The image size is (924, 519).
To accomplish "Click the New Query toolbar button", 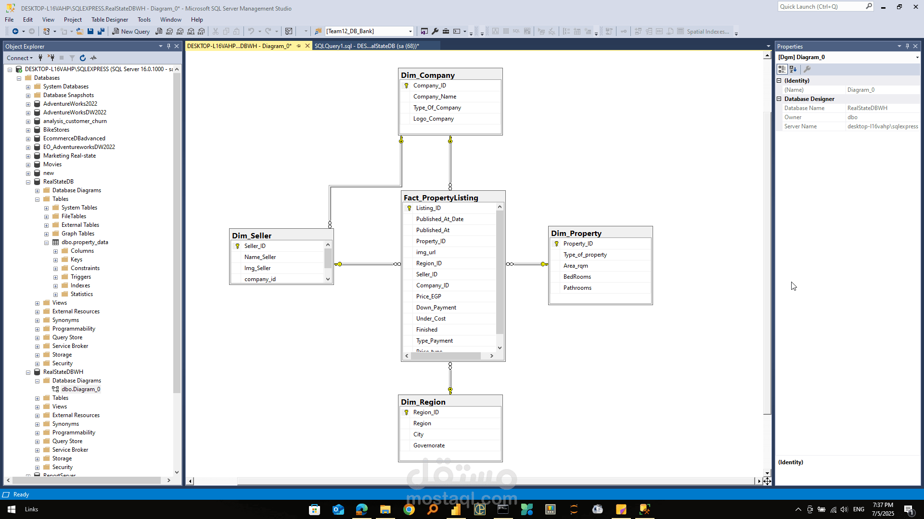I will click(x=131, y=31).
